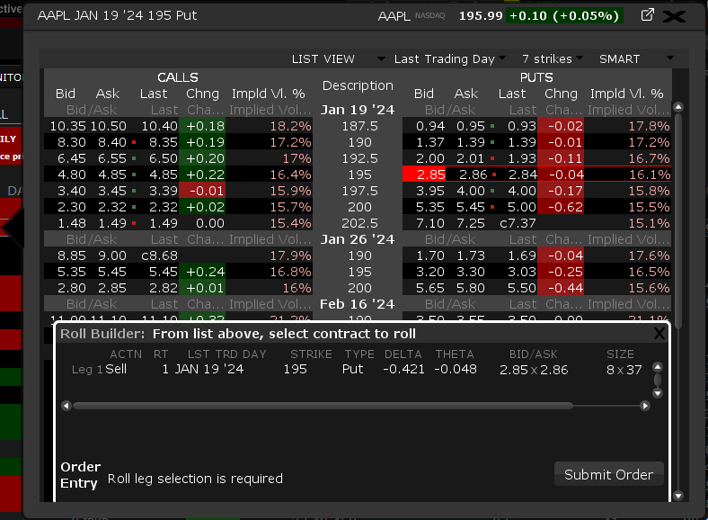
Task: Click down arrow of panel scrollbar at bottom
Action: coord(678,496)
